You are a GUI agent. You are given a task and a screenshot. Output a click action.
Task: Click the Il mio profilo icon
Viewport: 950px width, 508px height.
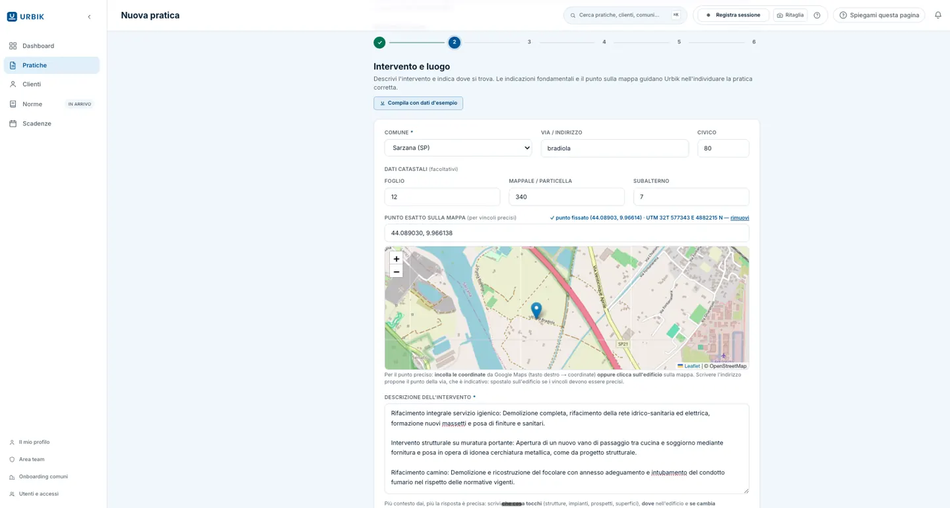point(12,442)
